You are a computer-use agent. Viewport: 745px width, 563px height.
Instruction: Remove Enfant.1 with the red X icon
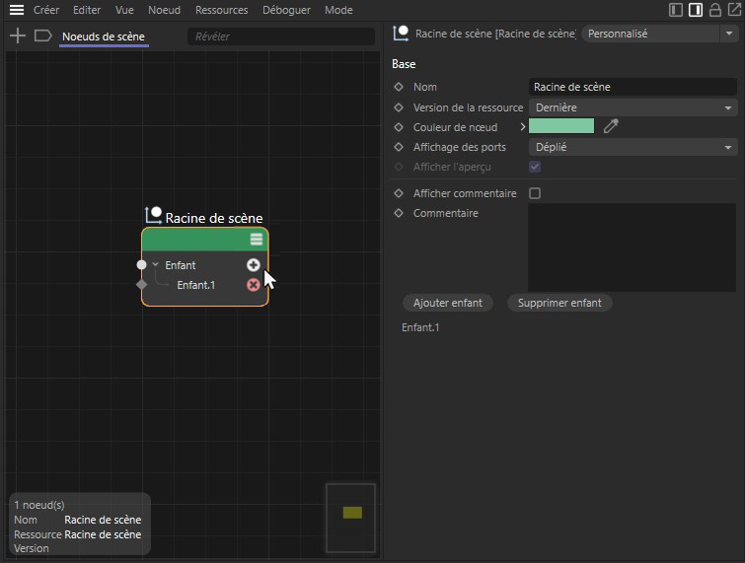[x=254, y=285]
